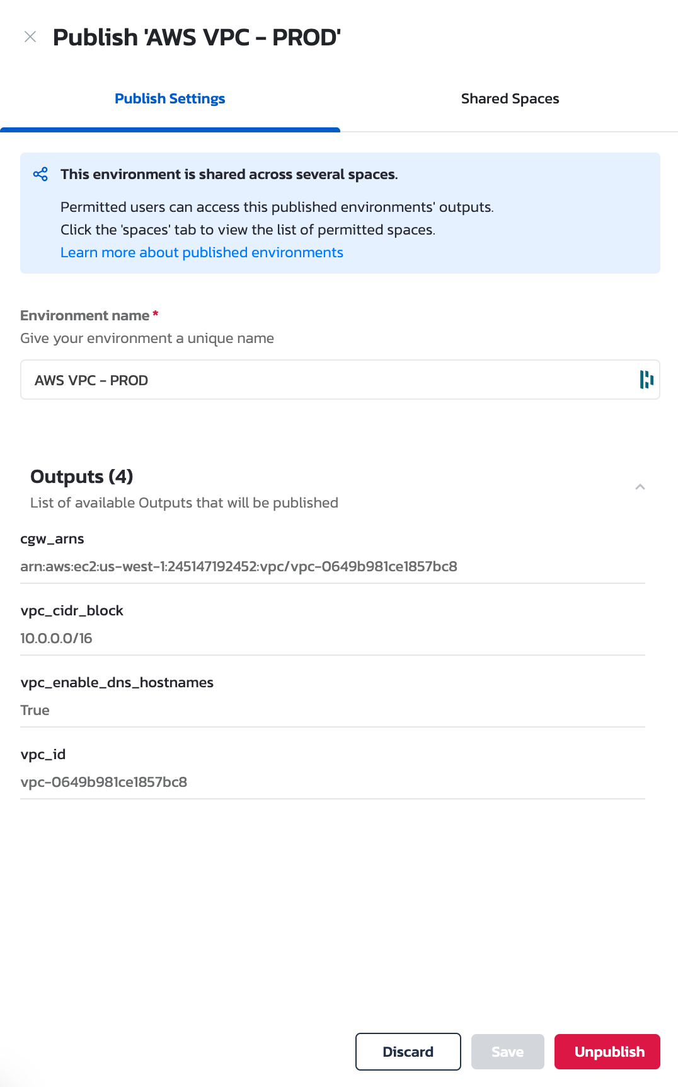Viewport: 678px width, 1087px height.
Task: Click the Discard button
Action: pos(408,1052)
